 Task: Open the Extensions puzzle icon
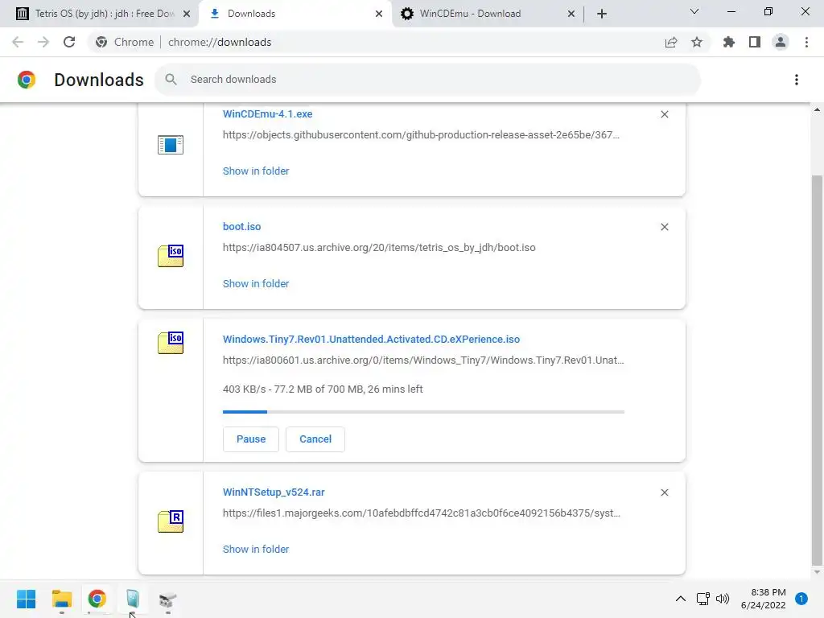pos(729,42)
